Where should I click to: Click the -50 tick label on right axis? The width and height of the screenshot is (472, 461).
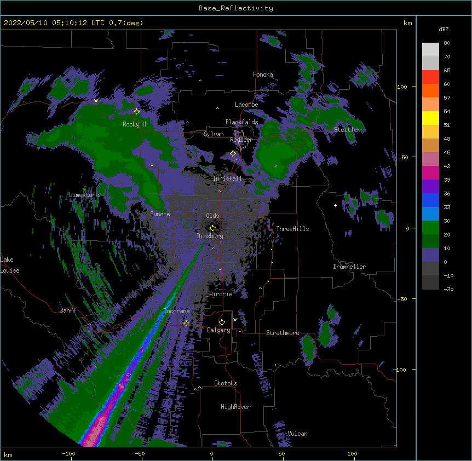pos(402,299)
